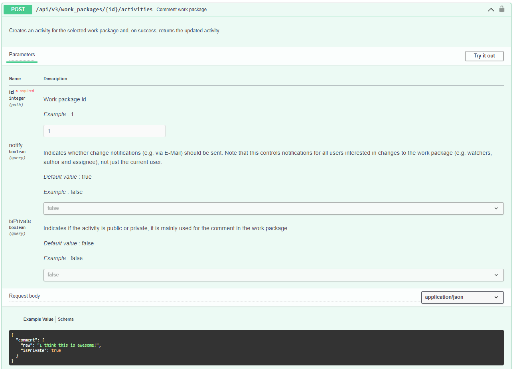Click the "isPrivate": true line in example
This screenshot has width=513, height=369.
pyautogui.click(x=41, y=350)
